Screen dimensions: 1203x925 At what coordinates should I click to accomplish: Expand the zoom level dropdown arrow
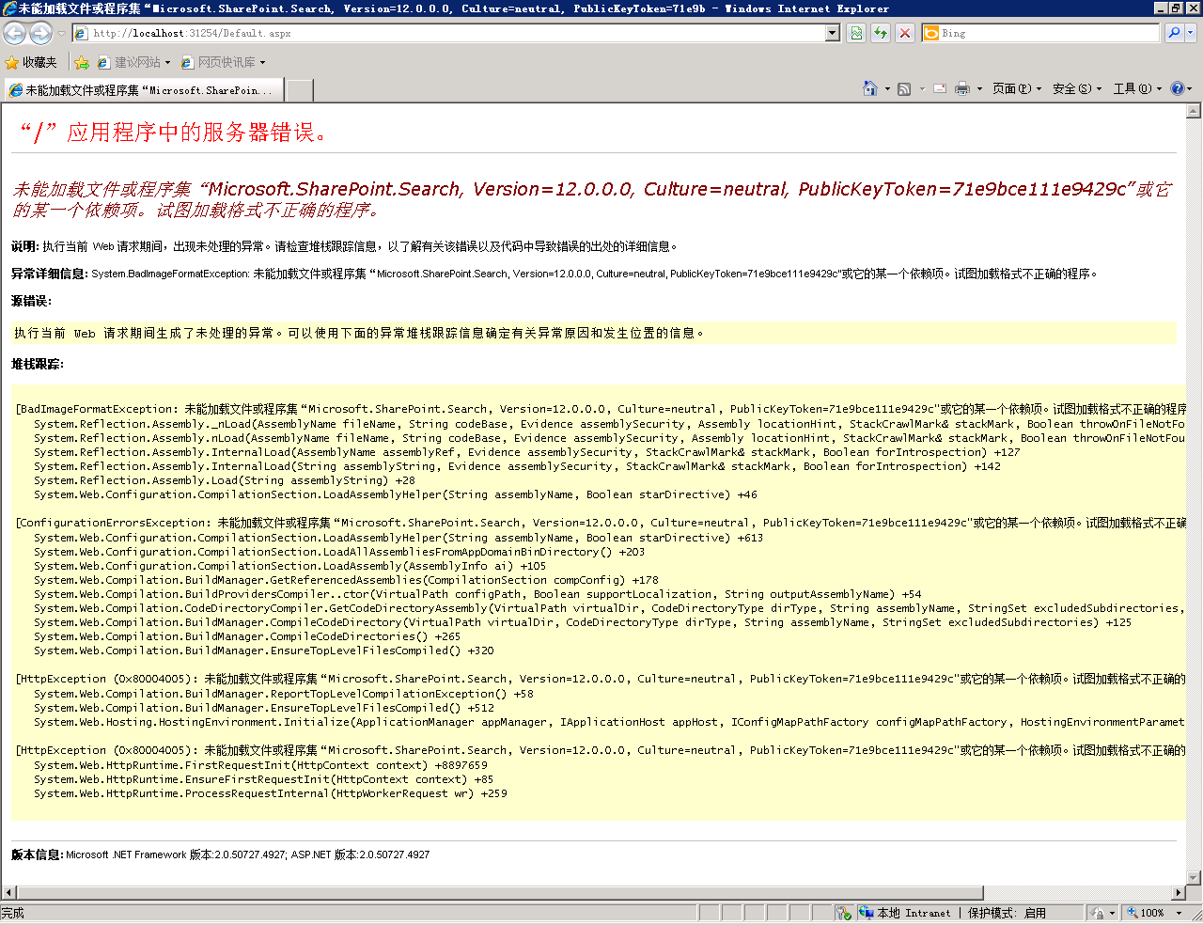1179,913
